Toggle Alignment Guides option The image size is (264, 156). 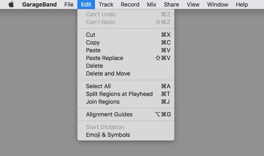pyautogui.click(x=126, y=114)
